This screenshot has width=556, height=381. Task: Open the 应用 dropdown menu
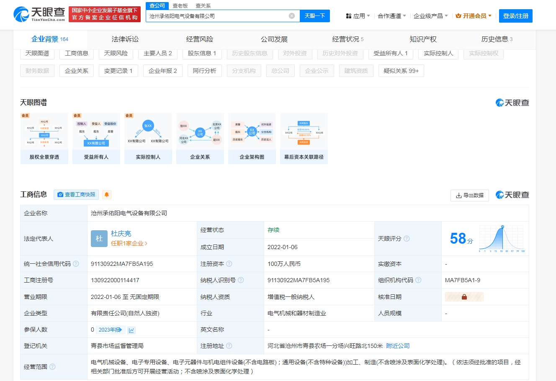(x=358, y=16)
